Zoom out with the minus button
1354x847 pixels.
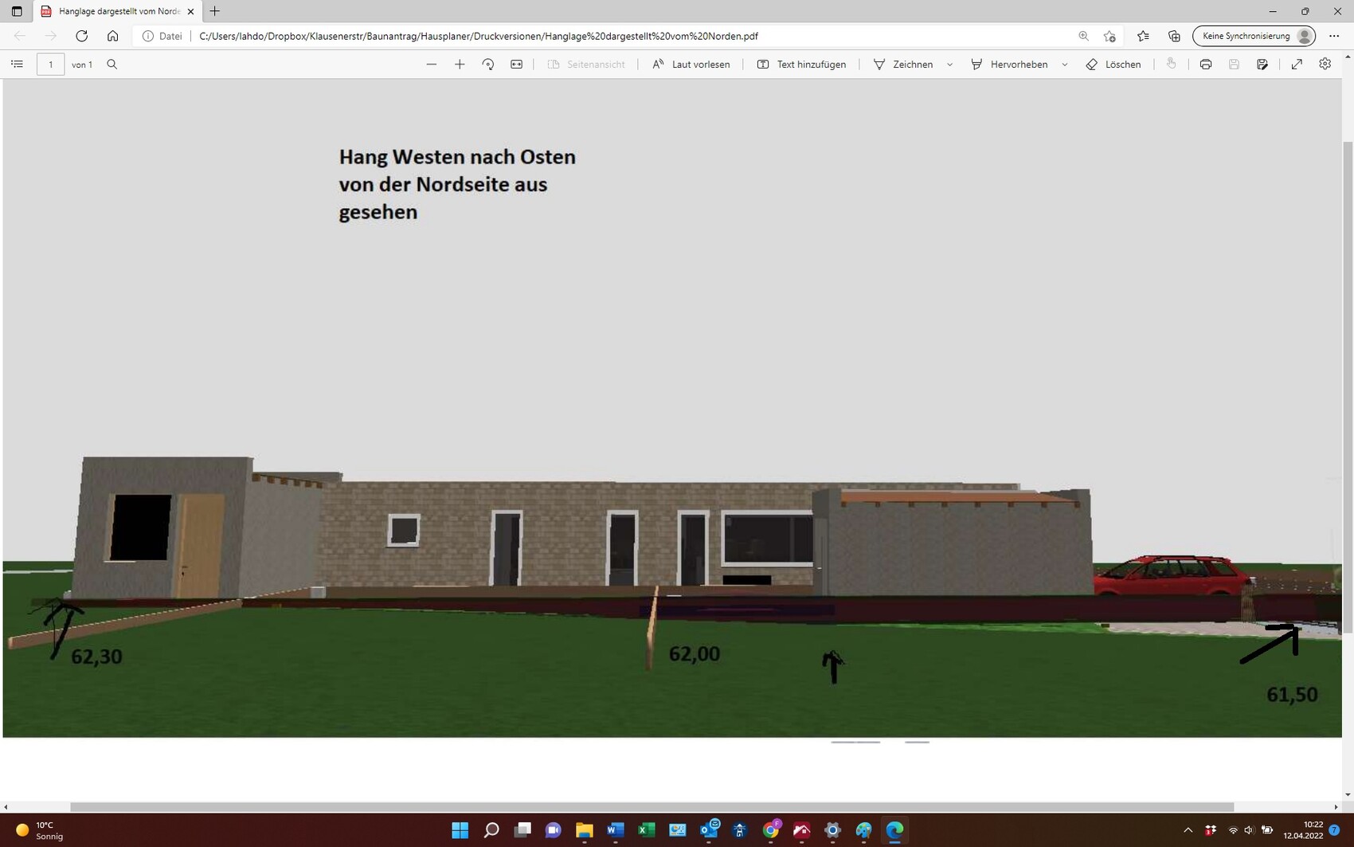click(432, 65)
